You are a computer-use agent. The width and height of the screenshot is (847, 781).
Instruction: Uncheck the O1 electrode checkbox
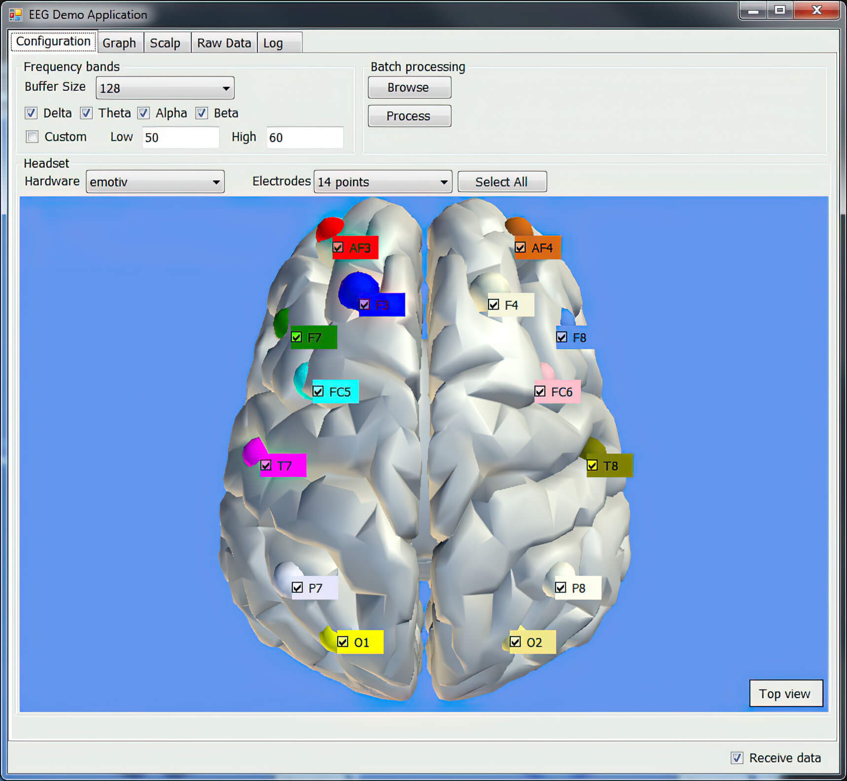[x=343, y=642]
